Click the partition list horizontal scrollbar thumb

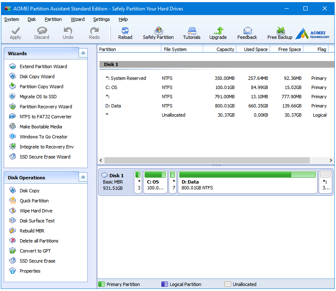tap(207, 160)
